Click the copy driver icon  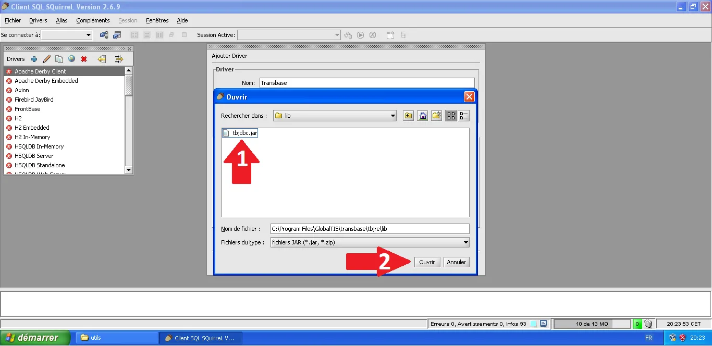(x=59, y=59)
